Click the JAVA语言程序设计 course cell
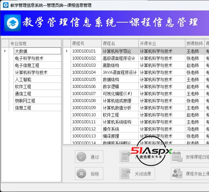 (x=120, y=72)
